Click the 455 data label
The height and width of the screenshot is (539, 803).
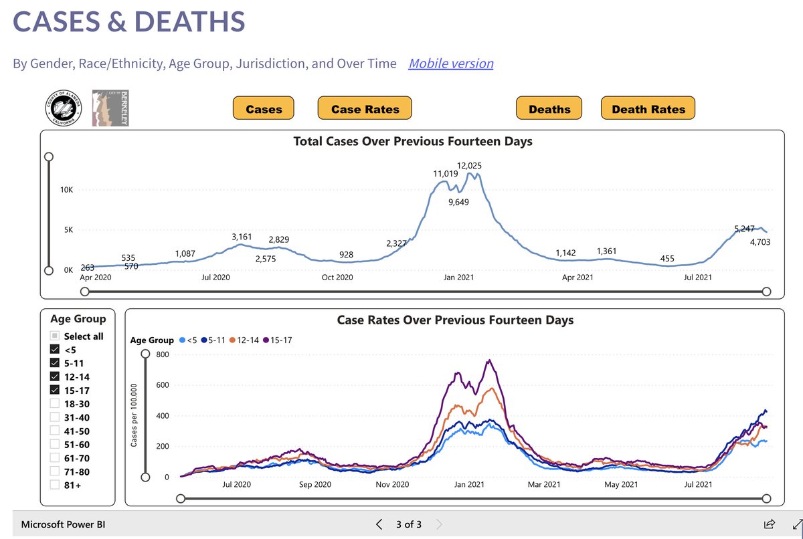click(x=666, y=259)
